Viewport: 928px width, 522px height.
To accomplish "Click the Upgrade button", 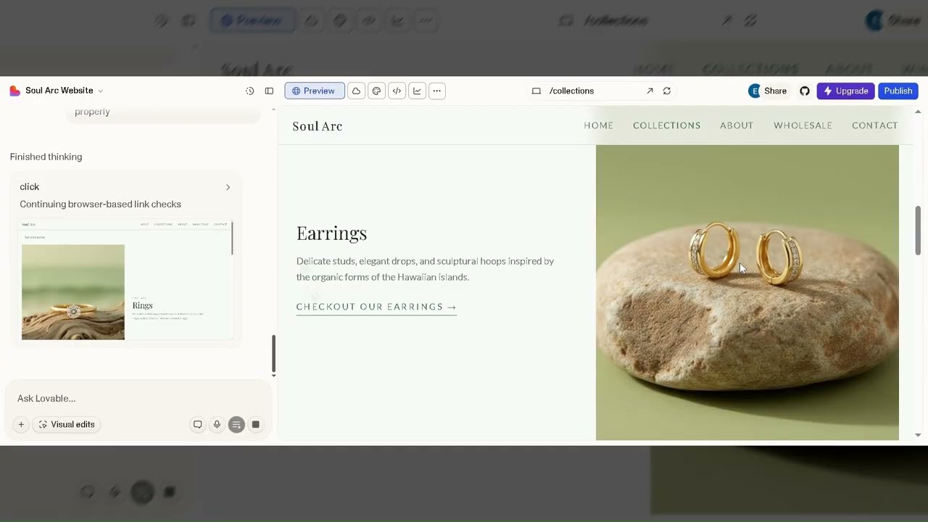I will point(845,91).
